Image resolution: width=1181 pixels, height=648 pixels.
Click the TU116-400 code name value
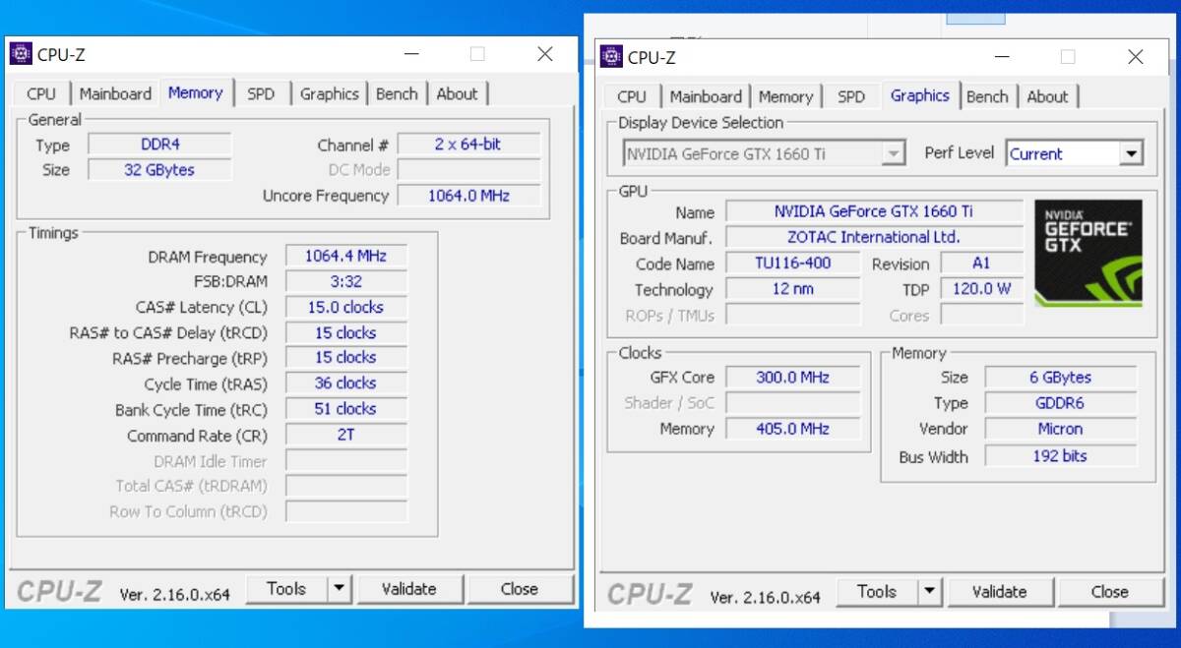pos(793,264)
